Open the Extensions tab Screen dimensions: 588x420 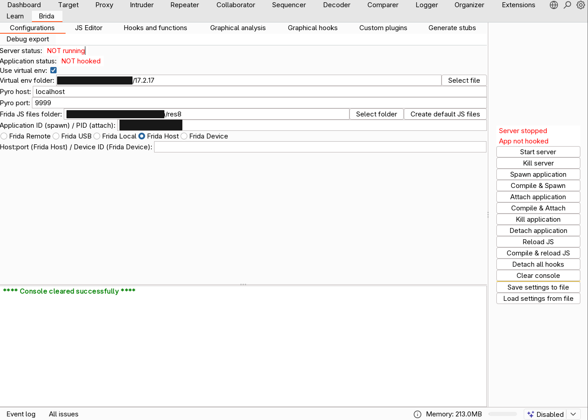(x=518, y=5)
